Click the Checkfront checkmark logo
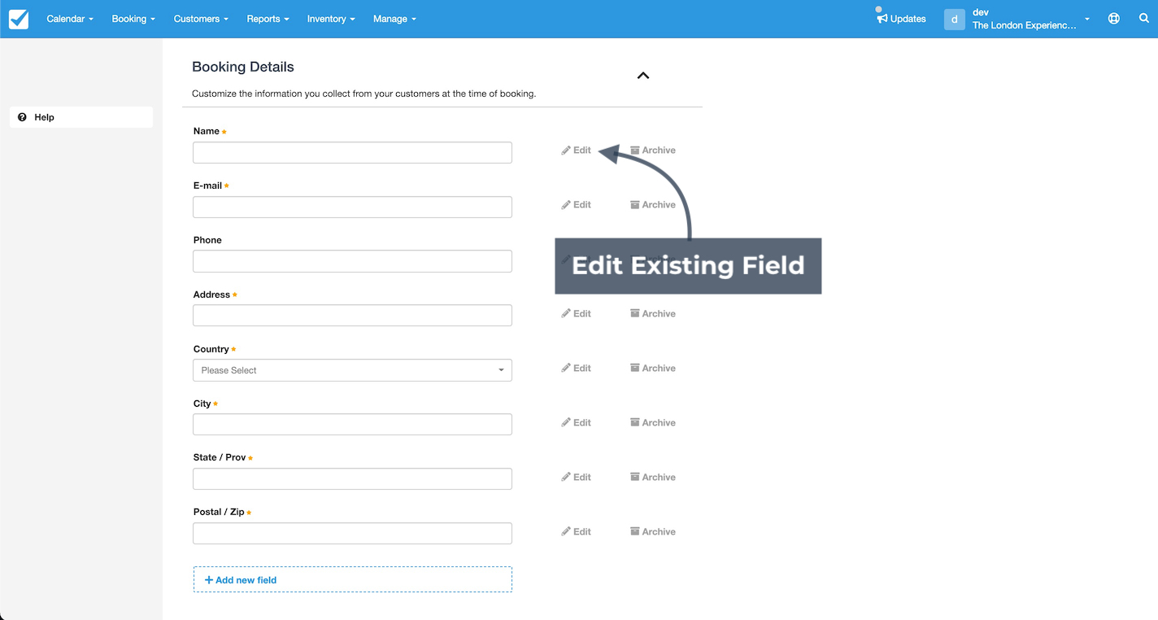 point(19,19)
